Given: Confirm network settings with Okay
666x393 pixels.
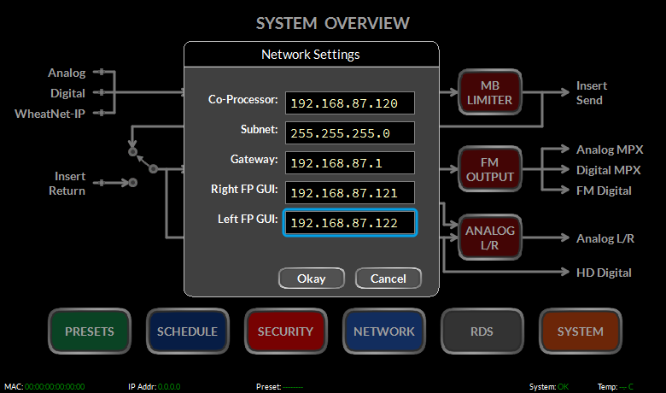Looking at the screenshot, I should coord(312,279).
